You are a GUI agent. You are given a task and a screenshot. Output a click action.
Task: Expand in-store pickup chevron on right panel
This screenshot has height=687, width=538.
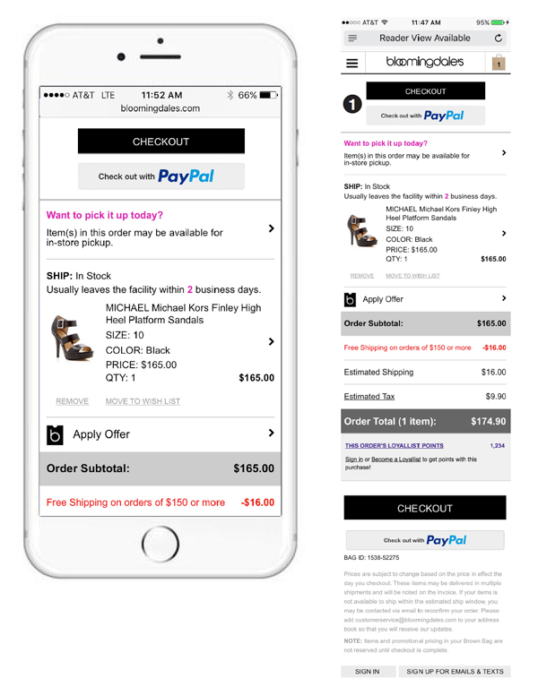pos(504,152)
